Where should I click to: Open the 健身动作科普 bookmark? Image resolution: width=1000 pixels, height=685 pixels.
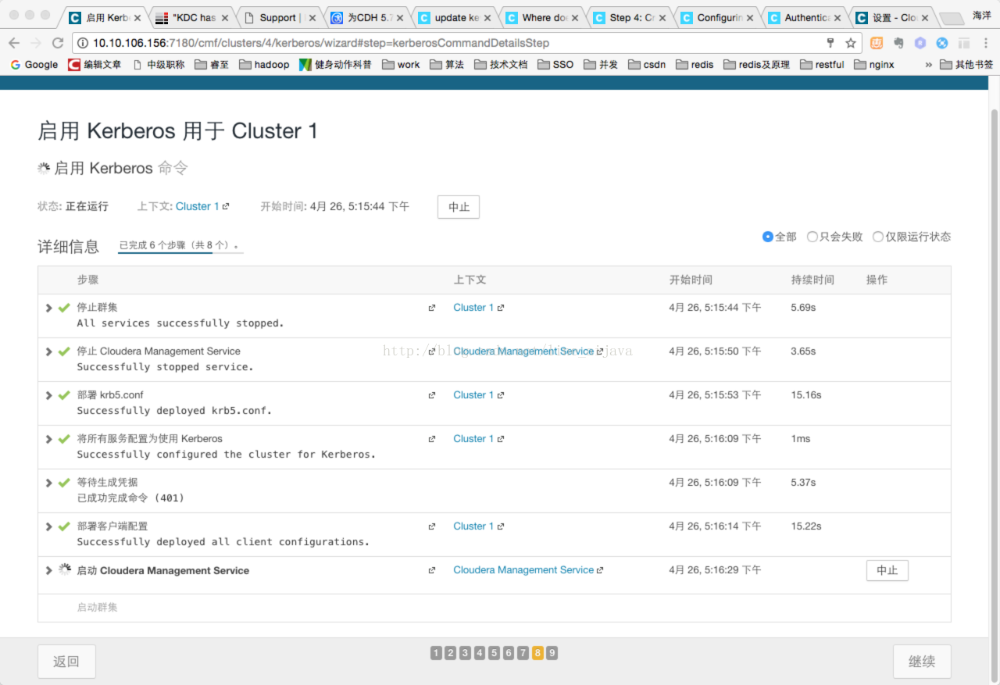(x=335, y=65)
